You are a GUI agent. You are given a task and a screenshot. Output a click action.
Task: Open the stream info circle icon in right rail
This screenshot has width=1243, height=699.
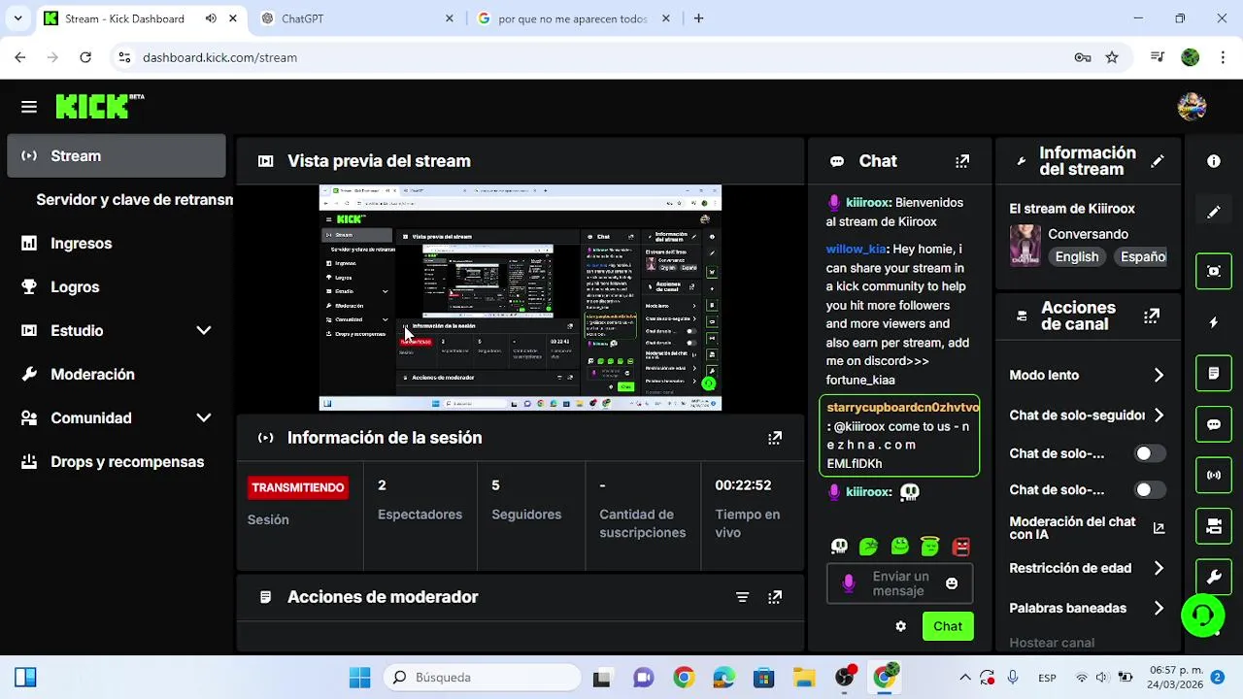(x=1214, y=161)
